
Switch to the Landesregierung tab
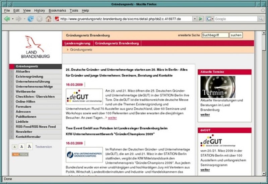(77, 44)
